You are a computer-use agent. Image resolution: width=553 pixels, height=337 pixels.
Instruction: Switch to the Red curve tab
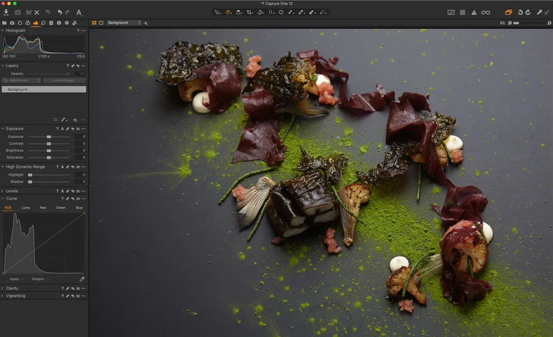pos(43,208)
